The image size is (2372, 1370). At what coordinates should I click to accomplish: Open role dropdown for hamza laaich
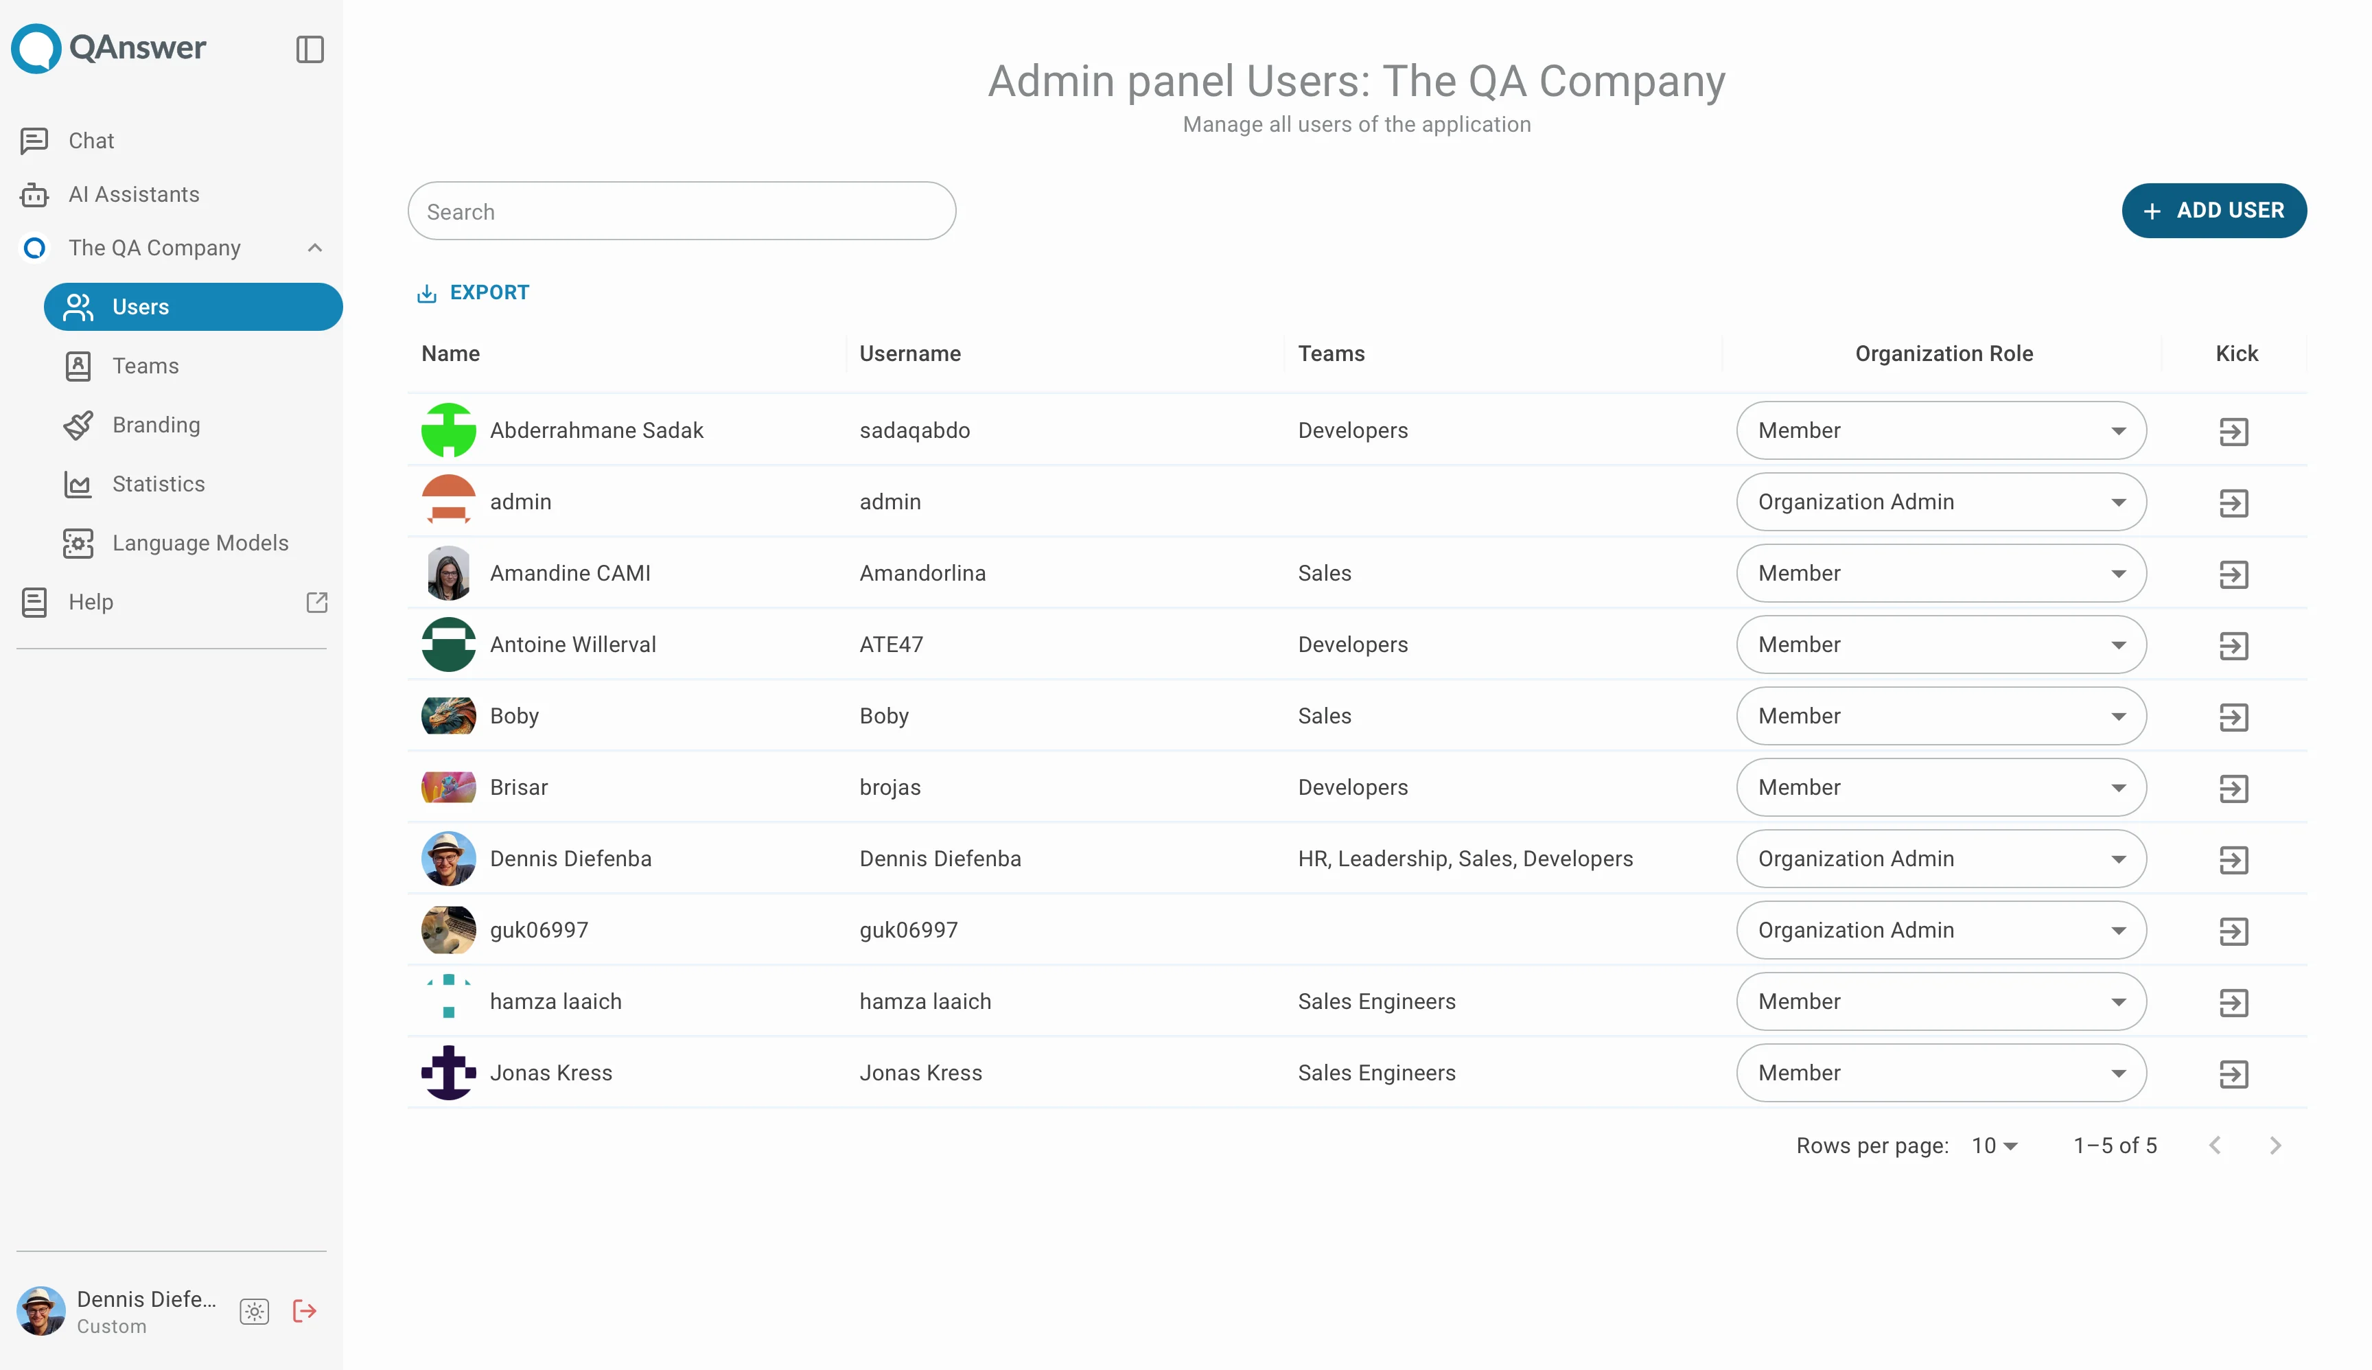[x=1940, y=1001]
